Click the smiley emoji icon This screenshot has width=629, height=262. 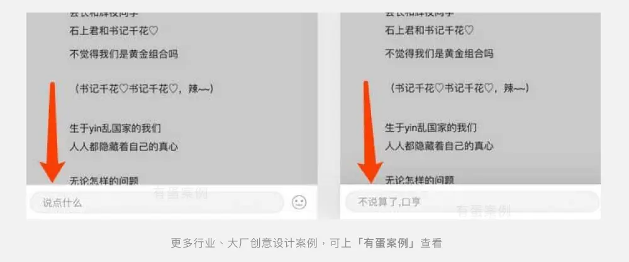point(299,202)
